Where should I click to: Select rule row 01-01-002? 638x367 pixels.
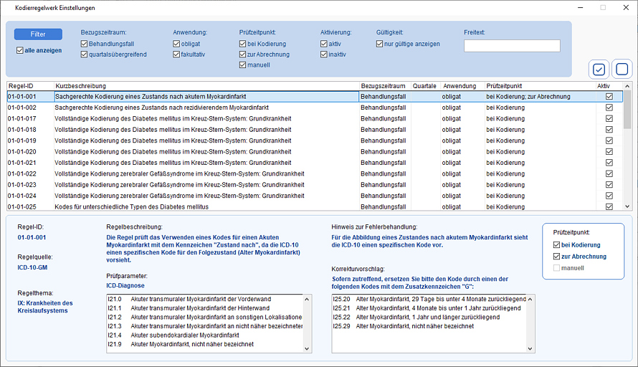pyautogui.click(x=315, y=108)
